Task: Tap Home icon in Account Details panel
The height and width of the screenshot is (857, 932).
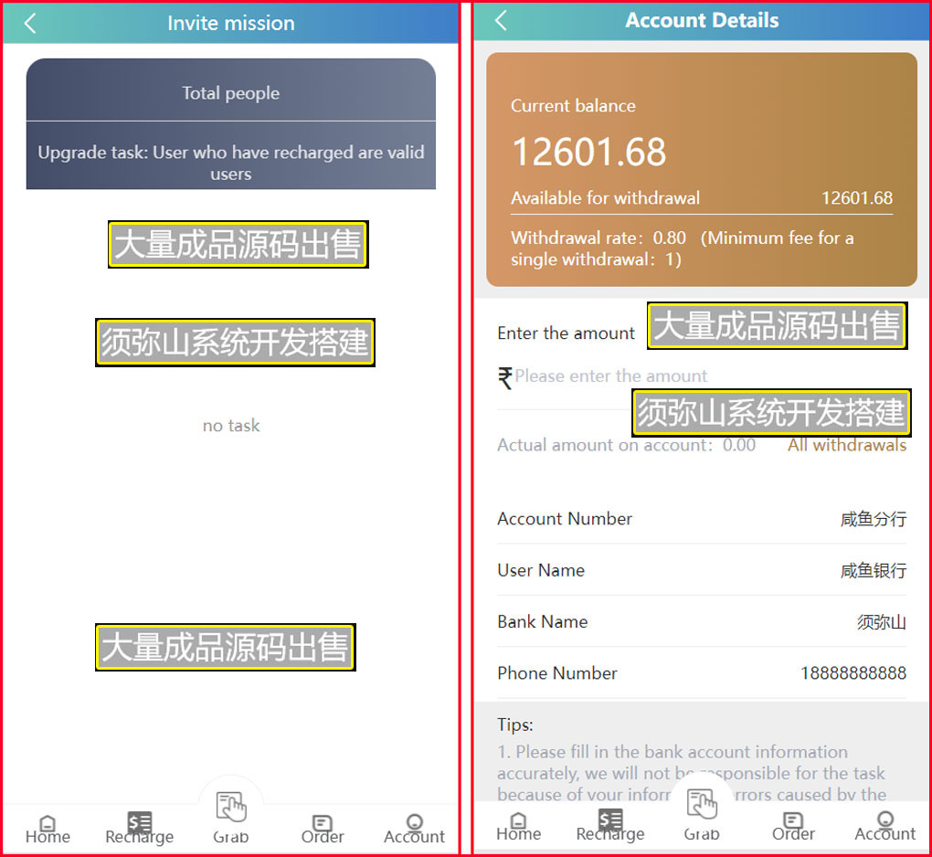Action: 518,826
